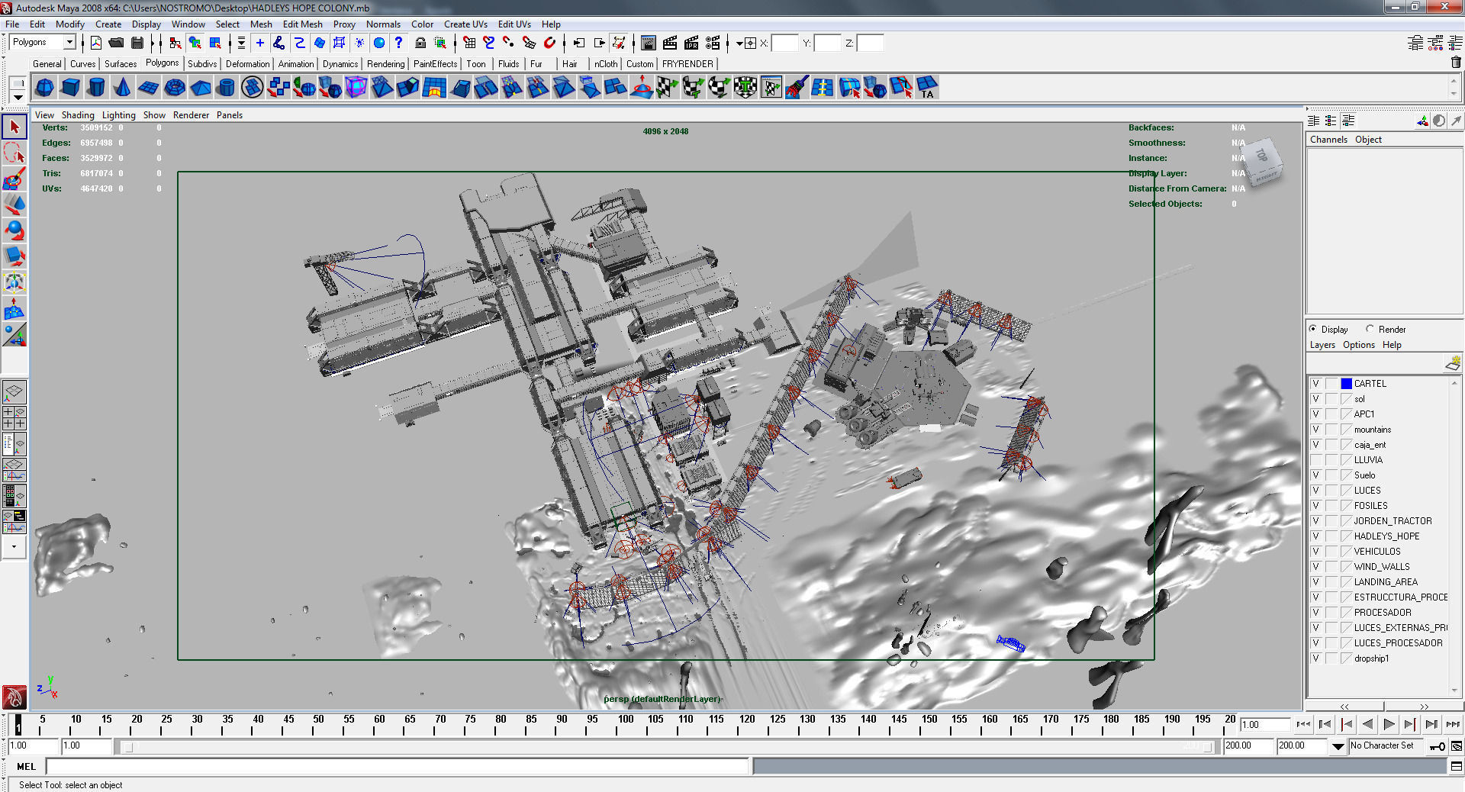The image size is (1465, 792).
Task: Activate the Universal Manipulator tool
Action: coord(14,282)
